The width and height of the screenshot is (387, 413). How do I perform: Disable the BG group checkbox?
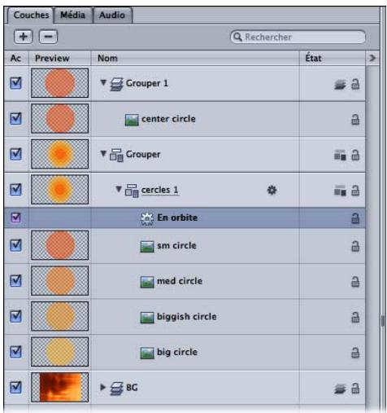[x=15, y=387]
